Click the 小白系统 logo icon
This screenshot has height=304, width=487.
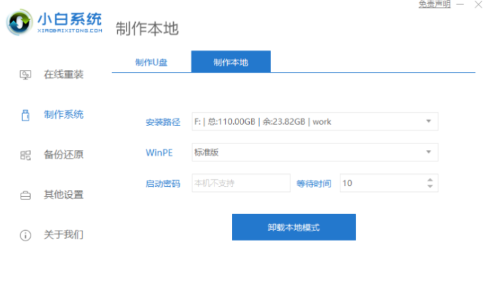19,23
